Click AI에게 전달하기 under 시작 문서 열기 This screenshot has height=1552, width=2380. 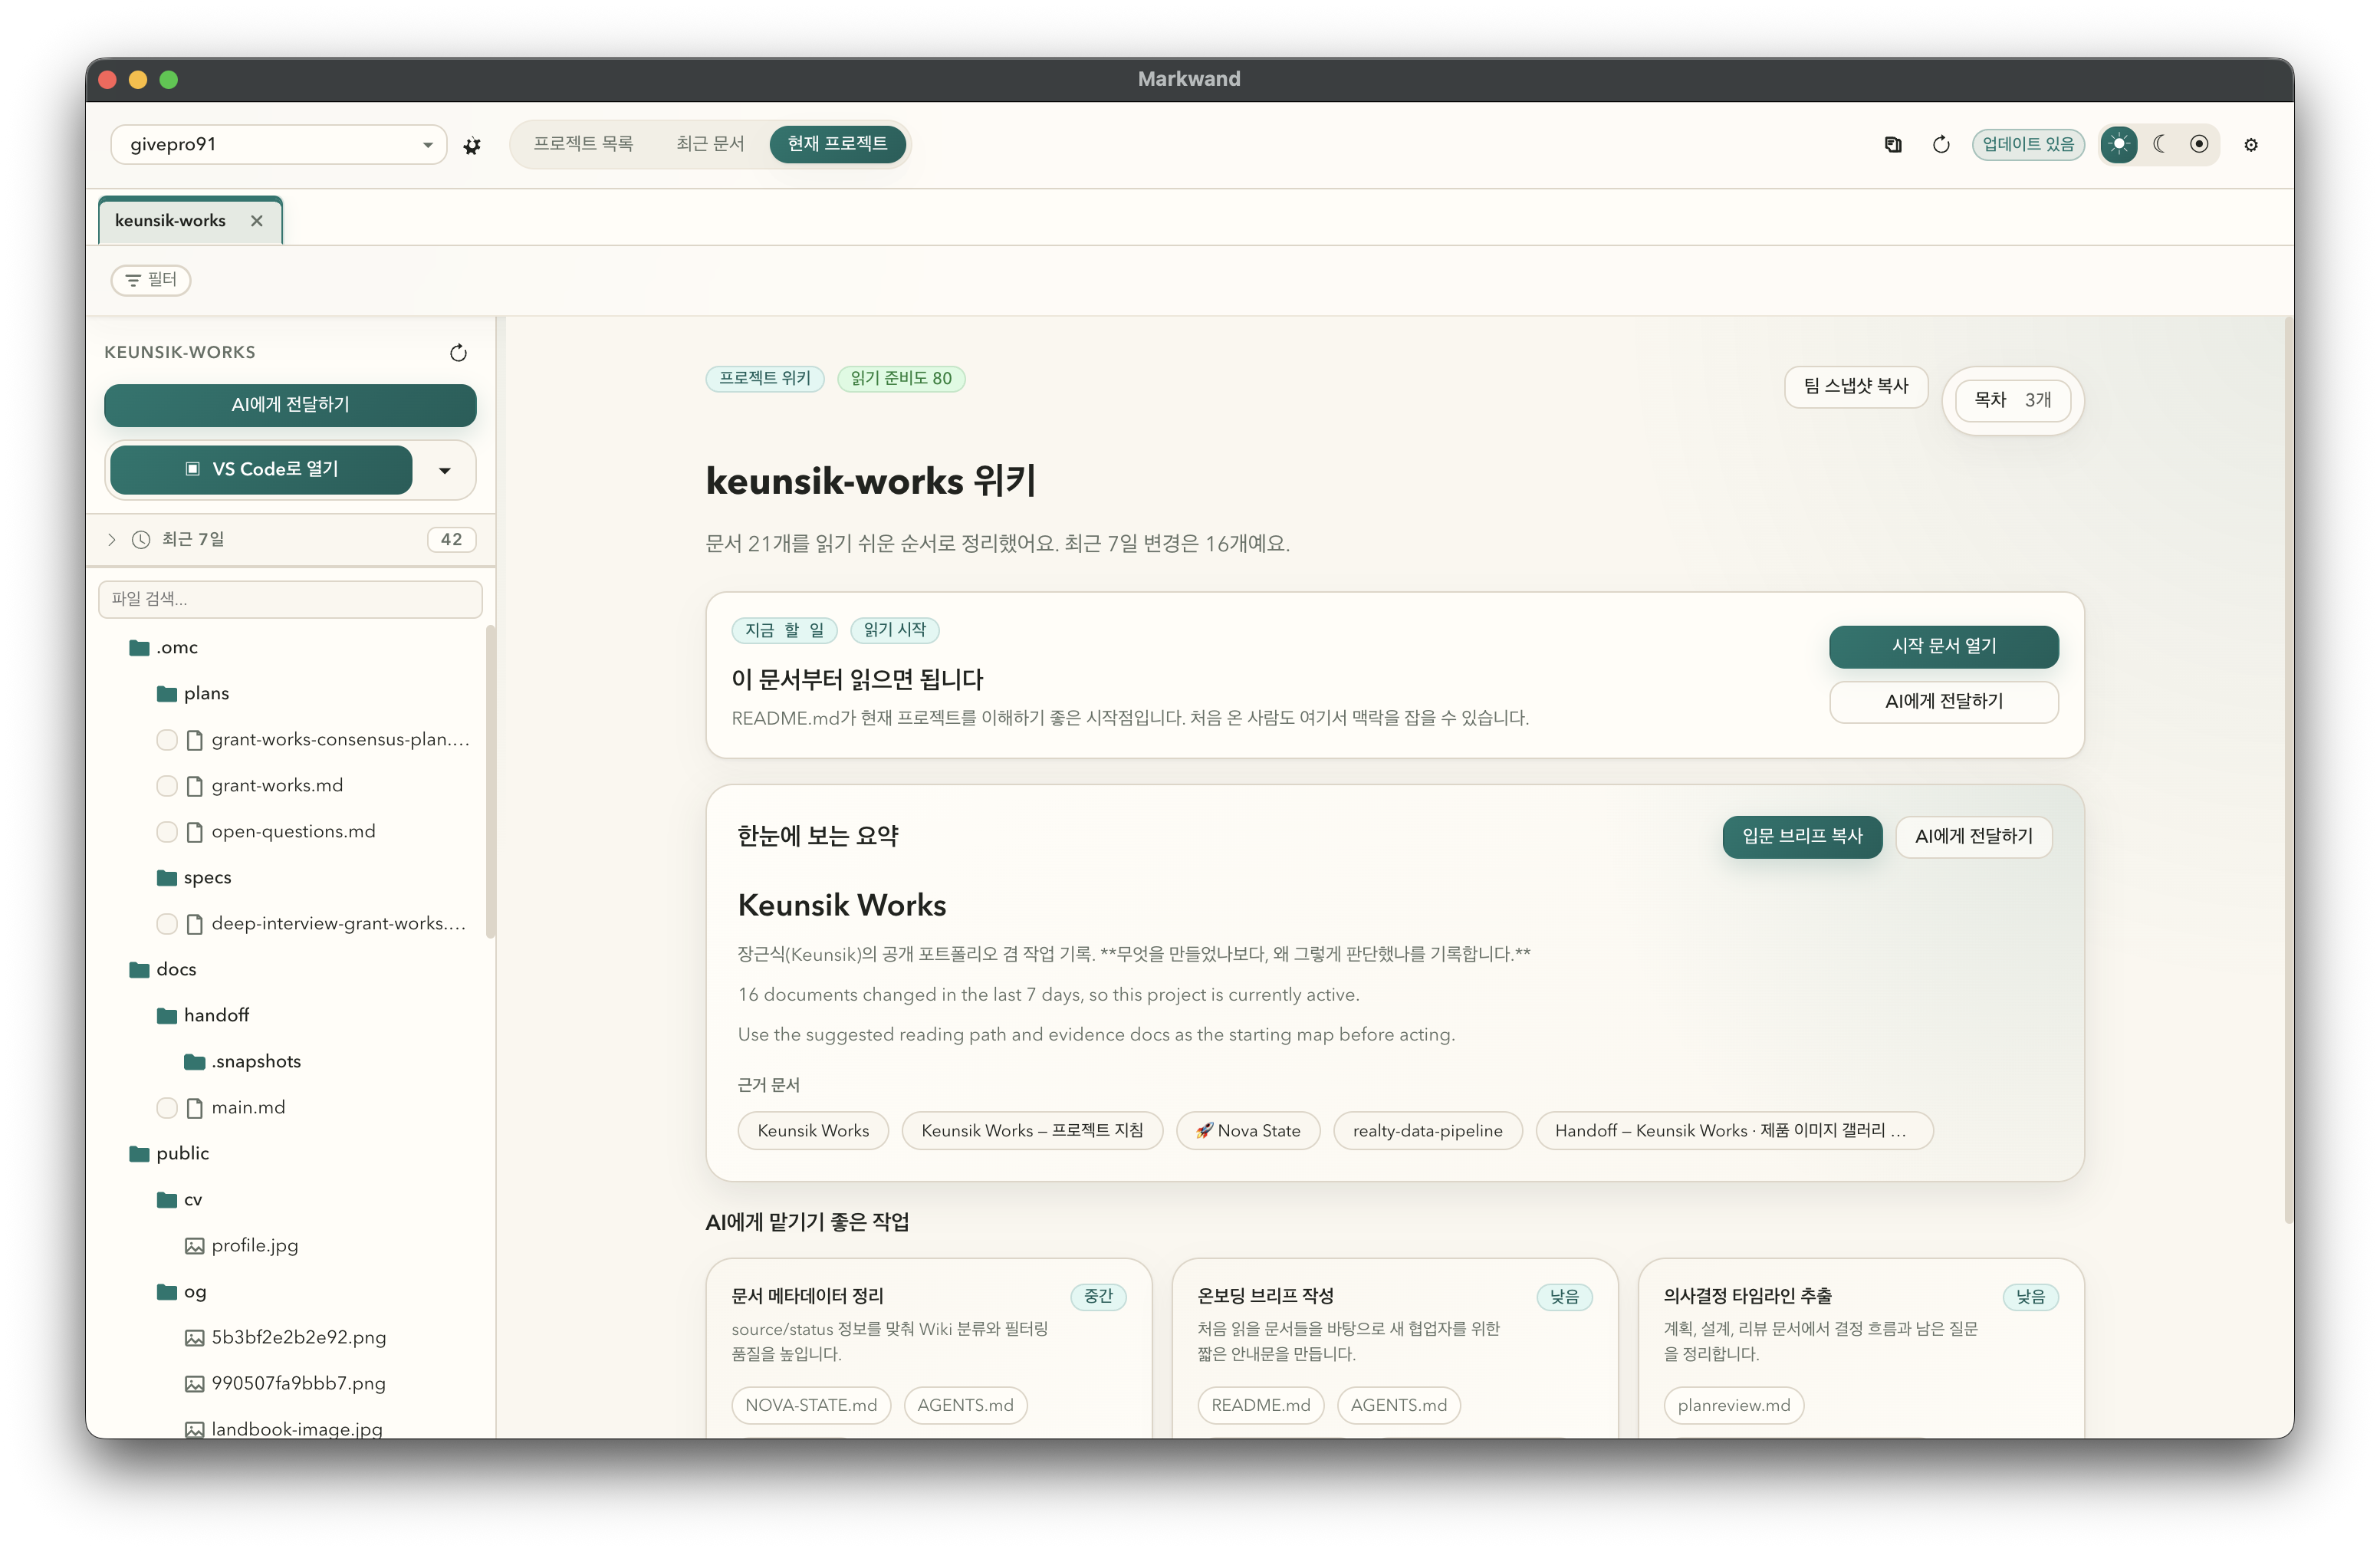point(1943,702)
